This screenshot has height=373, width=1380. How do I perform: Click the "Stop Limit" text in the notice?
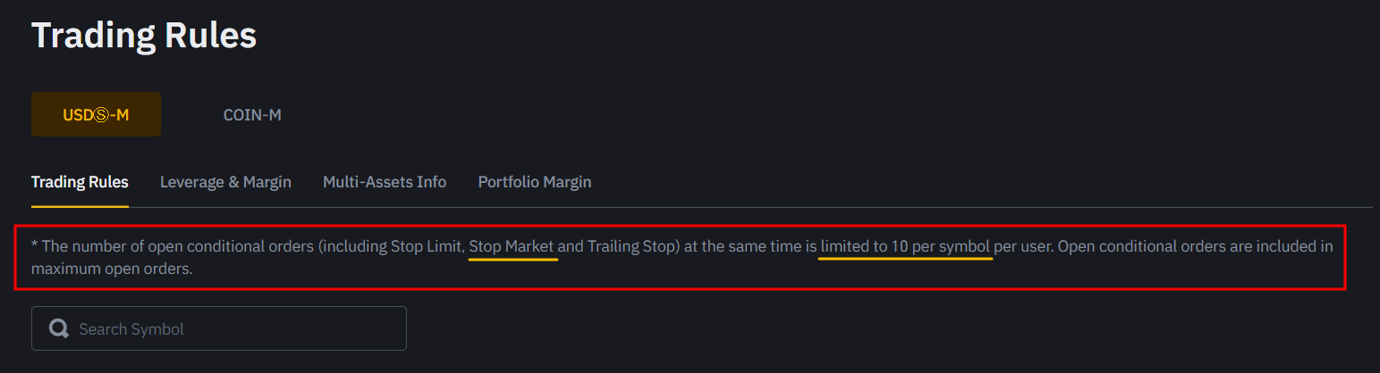point(427,246)
